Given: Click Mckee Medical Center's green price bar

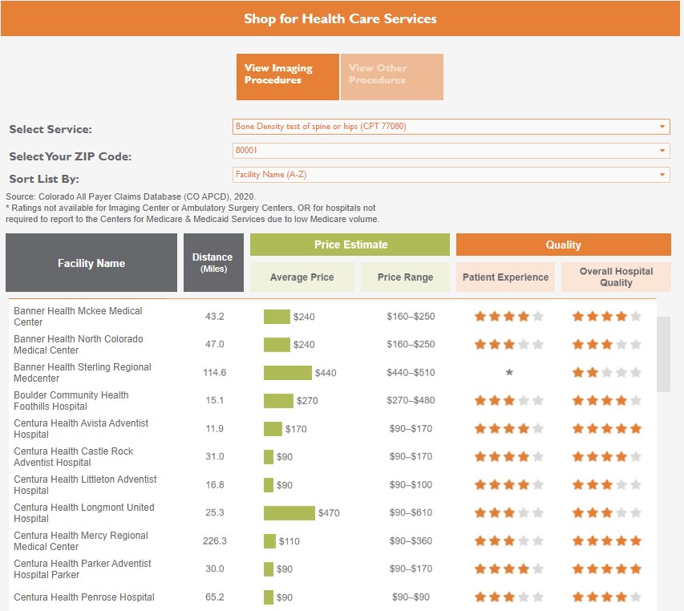Looking at the screenshot, I should [x=277, y=317].
